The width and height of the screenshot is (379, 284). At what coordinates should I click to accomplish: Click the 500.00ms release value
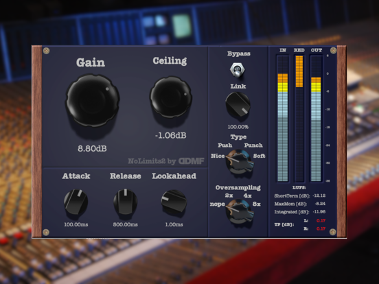click(126, 224)
